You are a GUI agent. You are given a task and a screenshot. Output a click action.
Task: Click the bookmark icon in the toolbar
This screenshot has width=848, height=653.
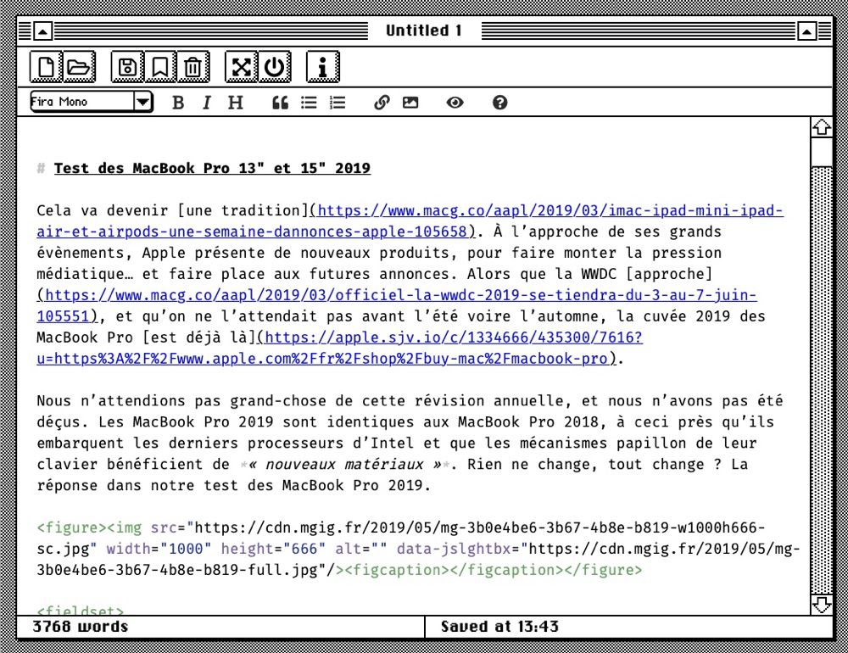(x=160, y=67)
